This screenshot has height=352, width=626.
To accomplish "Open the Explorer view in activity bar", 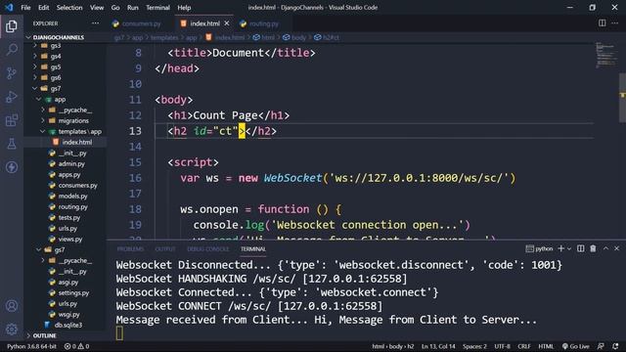I will click(x=12, y=26).
